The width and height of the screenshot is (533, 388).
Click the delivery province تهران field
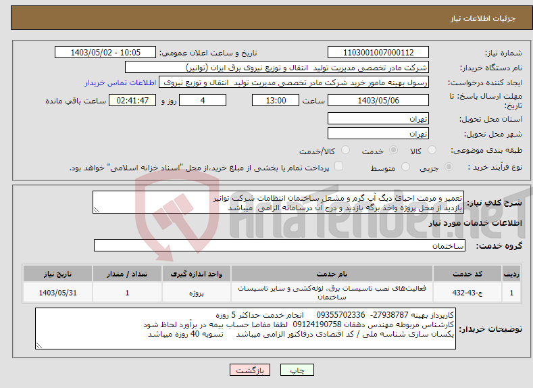pos(378,119)
